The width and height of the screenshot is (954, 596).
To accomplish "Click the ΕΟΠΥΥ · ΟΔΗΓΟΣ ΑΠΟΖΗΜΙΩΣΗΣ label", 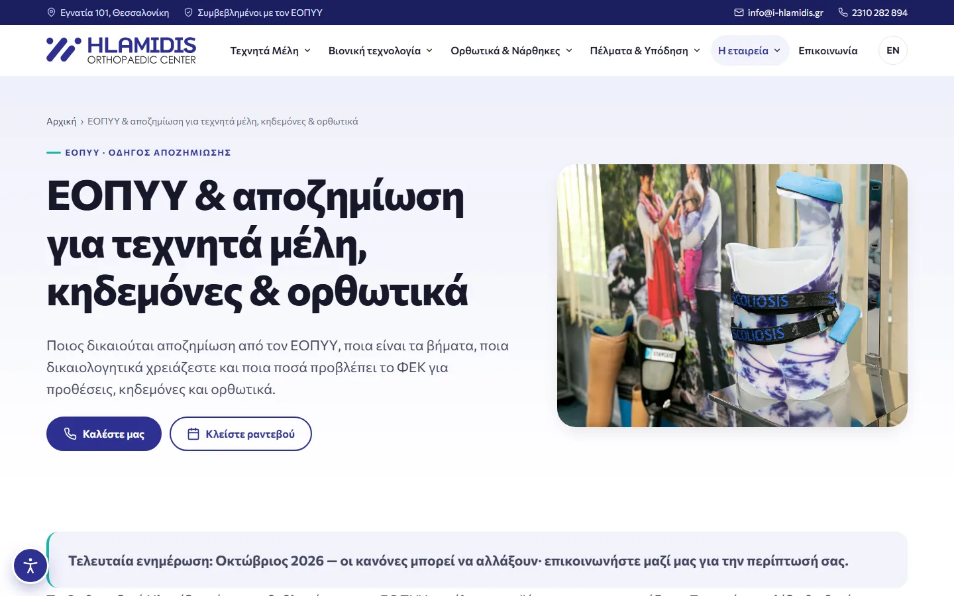I will click(148, 152).
